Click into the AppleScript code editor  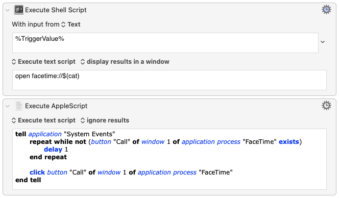[169, 159]
